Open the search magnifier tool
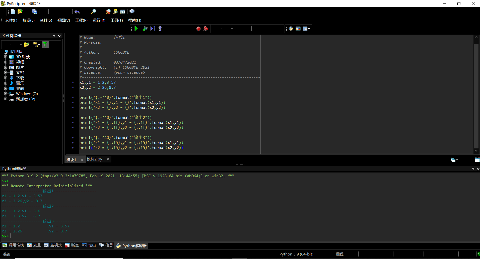This screenshot has width=480, height=259. point(93,12)
